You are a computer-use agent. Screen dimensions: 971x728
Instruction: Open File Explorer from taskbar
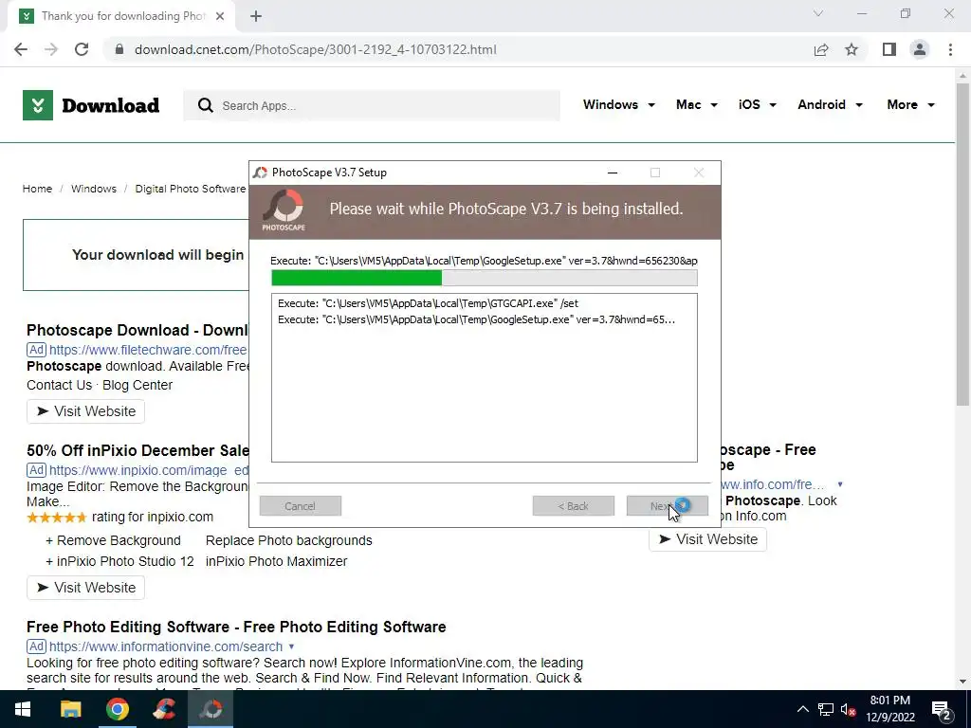pos(70,709)
